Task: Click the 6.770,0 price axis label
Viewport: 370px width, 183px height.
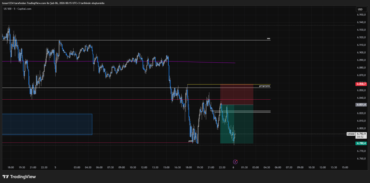Action: (361, 151)
